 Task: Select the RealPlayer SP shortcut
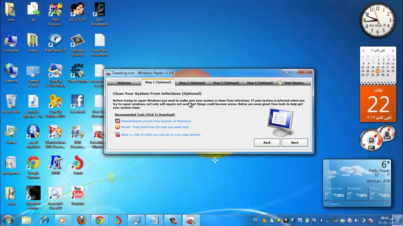[x=55, y=43]
